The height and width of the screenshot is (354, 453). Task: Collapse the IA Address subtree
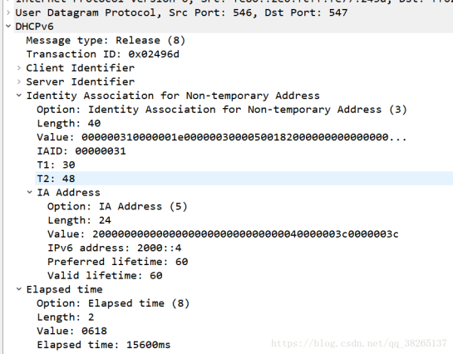click(x=30, y=192)
